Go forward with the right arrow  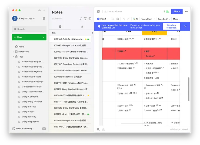(x=44, y=10)
